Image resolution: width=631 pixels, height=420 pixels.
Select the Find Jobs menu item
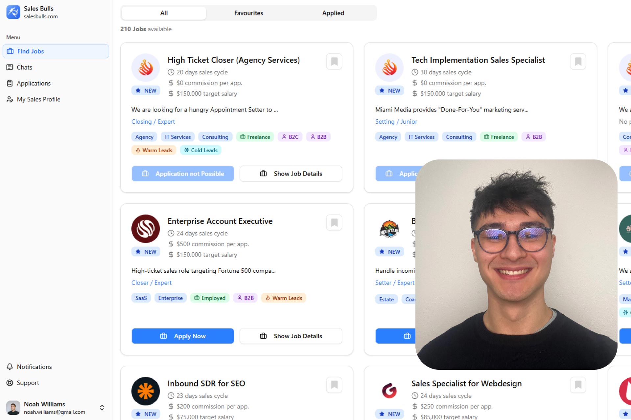click(x=56, y=51)
